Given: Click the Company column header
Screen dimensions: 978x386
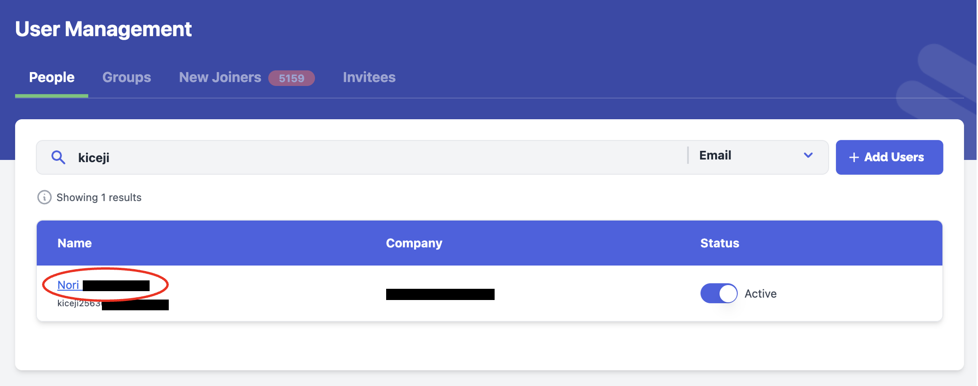Looking at the screenshot, I should coord(414,243).
